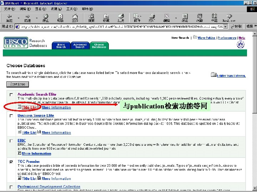Open the Preferences link

[227, 38]
